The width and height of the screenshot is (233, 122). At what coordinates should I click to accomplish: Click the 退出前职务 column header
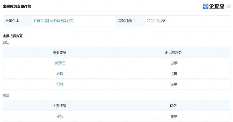click(173, 53)
